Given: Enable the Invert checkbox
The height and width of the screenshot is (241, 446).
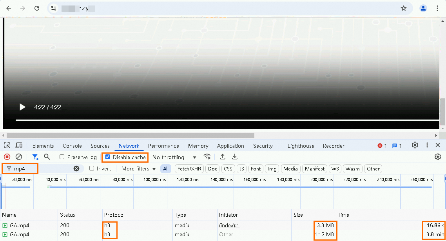Looking at the screenshot, I should tap(92, 169).
